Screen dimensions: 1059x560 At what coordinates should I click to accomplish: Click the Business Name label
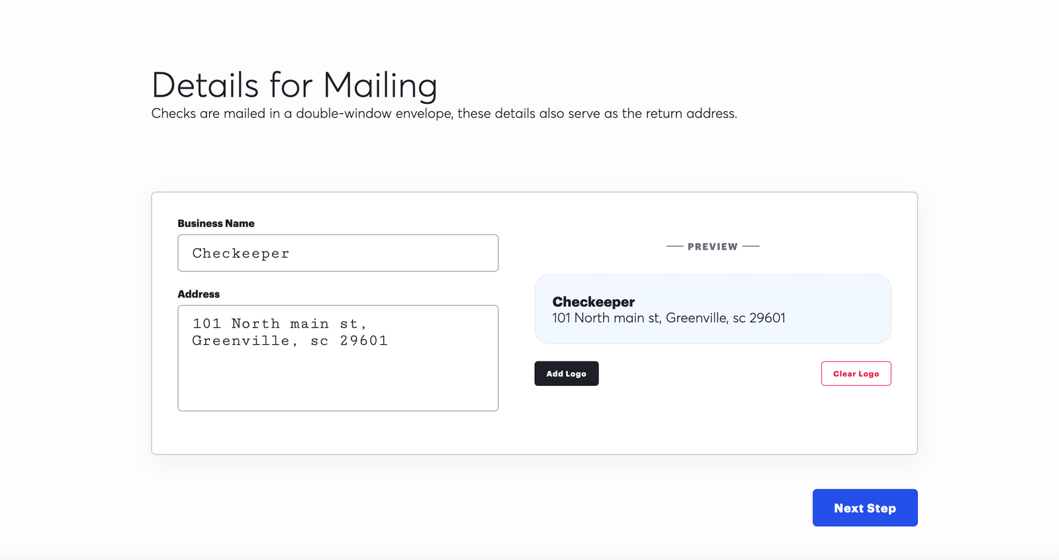point(216,223)
